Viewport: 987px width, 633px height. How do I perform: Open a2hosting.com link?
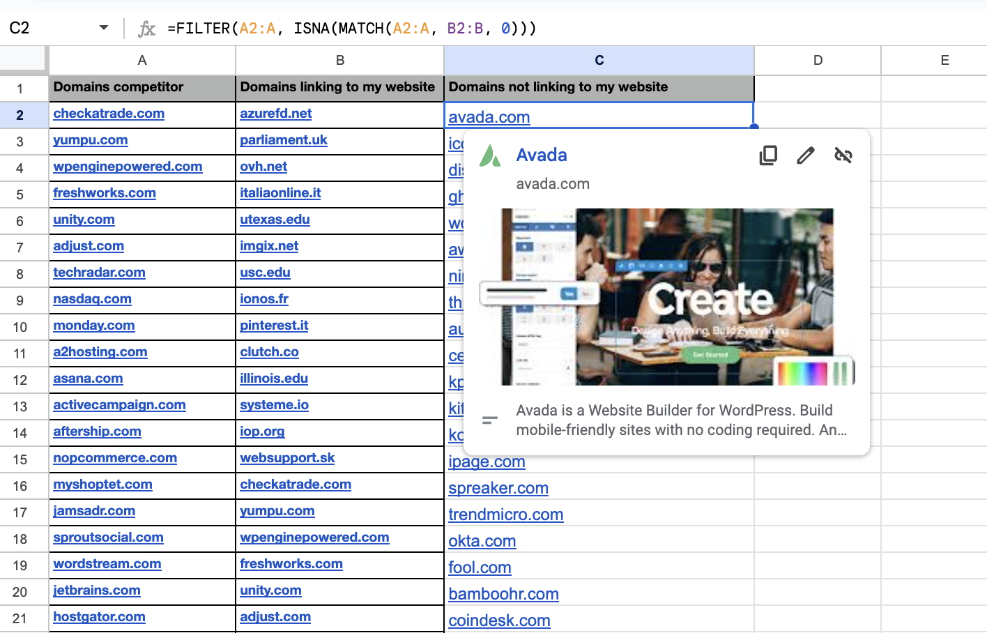100,352
